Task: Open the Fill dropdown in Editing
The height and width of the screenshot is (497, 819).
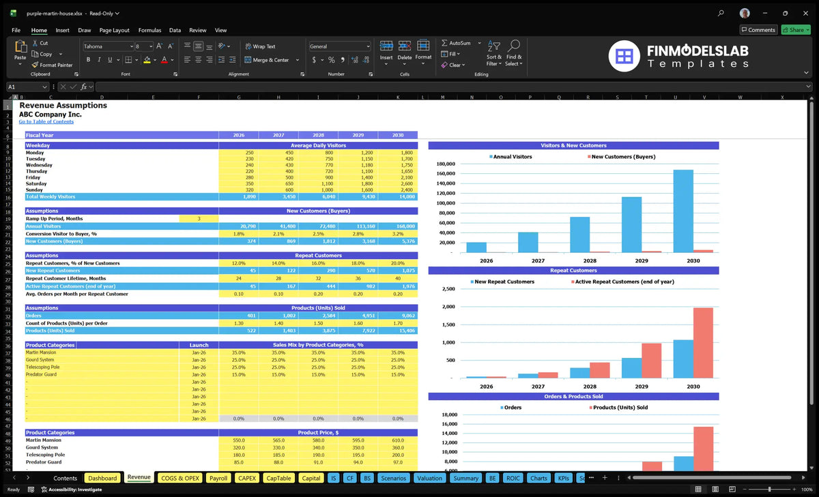Action: 450,54
